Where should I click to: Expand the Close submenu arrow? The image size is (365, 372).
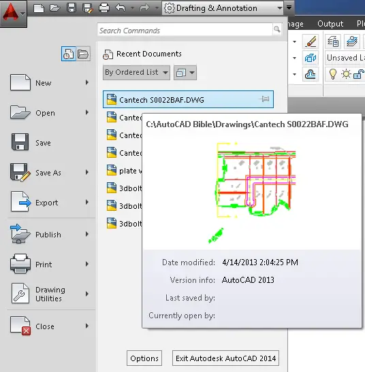pyautogui.click(x=87, y=326)
